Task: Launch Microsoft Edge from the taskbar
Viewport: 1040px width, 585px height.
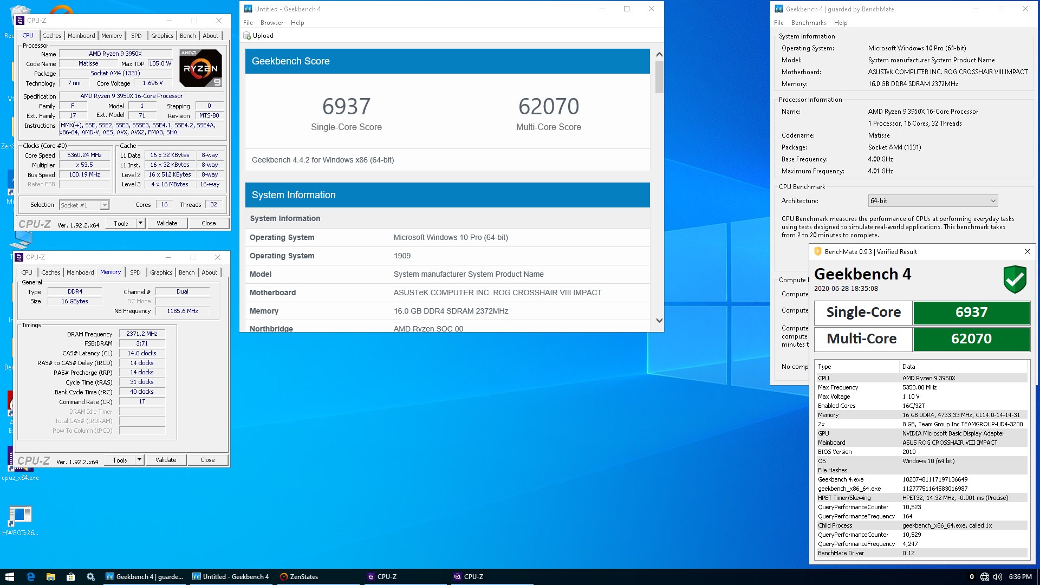Action: pos(30,577)
